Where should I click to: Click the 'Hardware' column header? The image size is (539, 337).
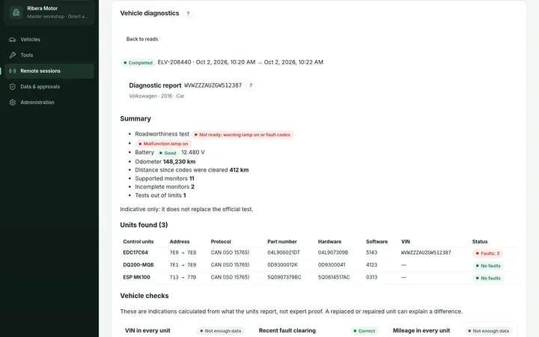329,242
